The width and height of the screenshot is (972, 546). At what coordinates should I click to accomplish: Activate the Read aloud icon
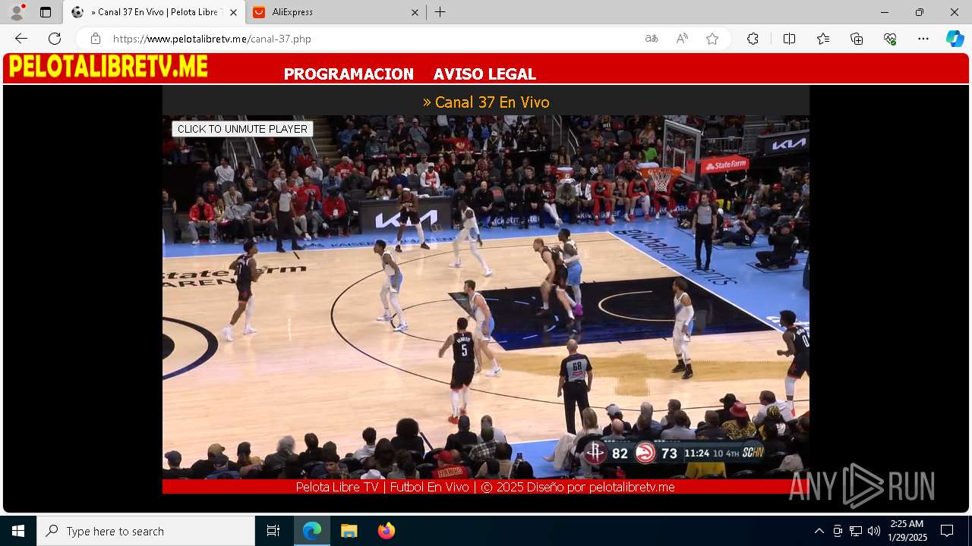click(682, 39)
